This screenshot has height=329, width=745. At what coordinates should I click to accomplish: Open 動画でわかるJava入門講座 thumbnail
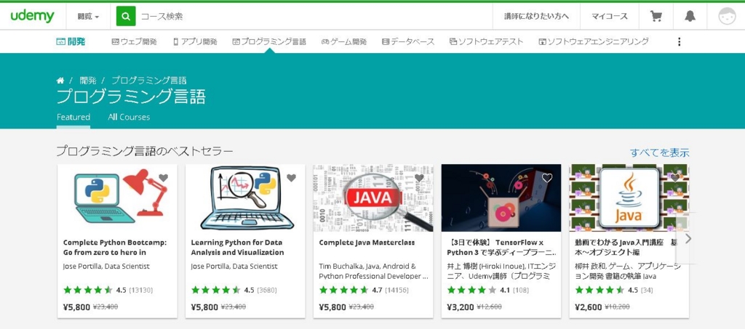pos(629,198)
